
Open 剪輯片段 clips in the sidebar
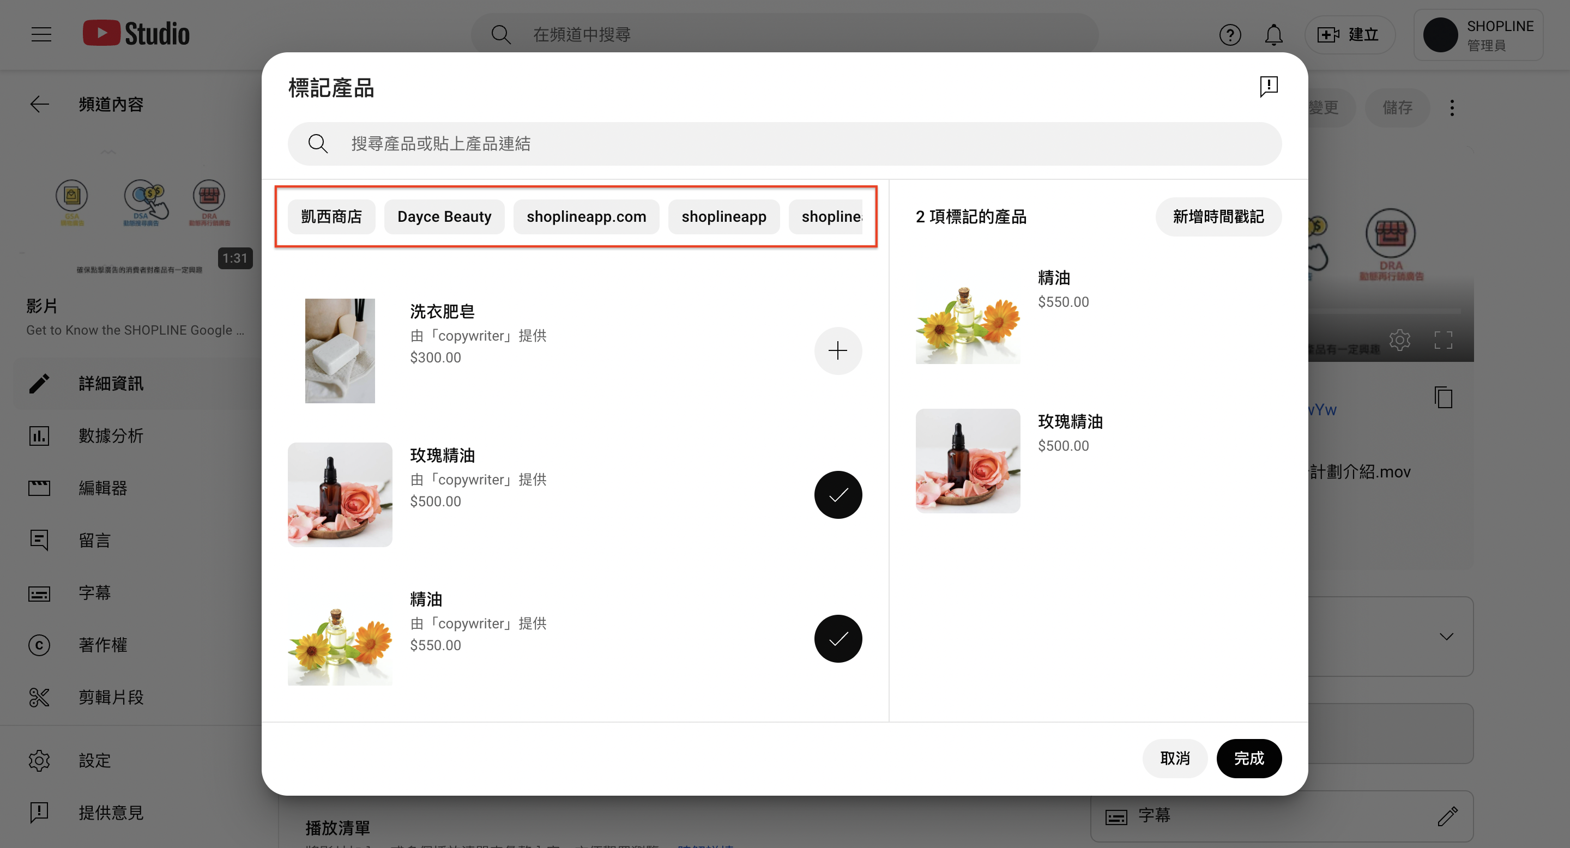click(x=137, y=698)
